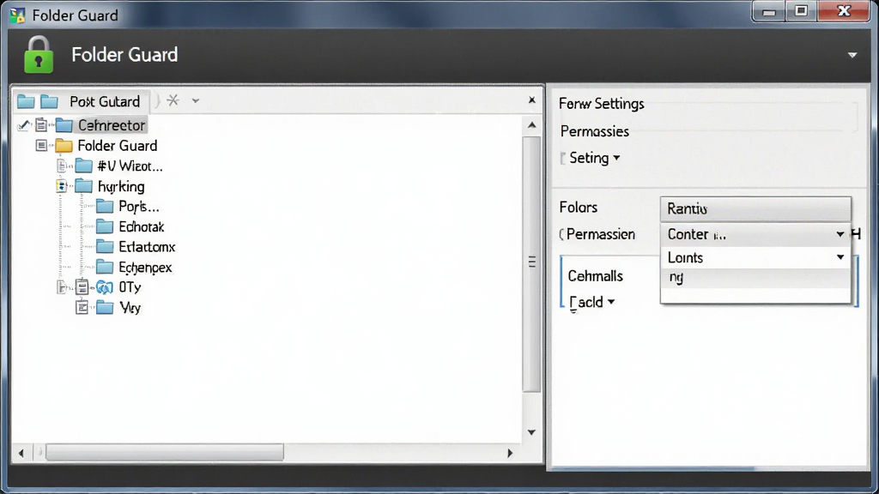
Task: Select the Folder Guard tree item
Action: click(x=117, y=146)
